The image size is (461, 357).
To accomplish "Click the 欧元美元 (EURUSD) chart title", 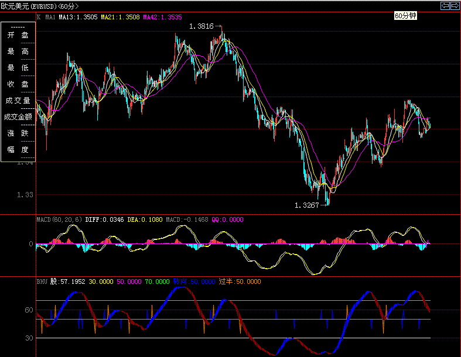I will [39, 6].
